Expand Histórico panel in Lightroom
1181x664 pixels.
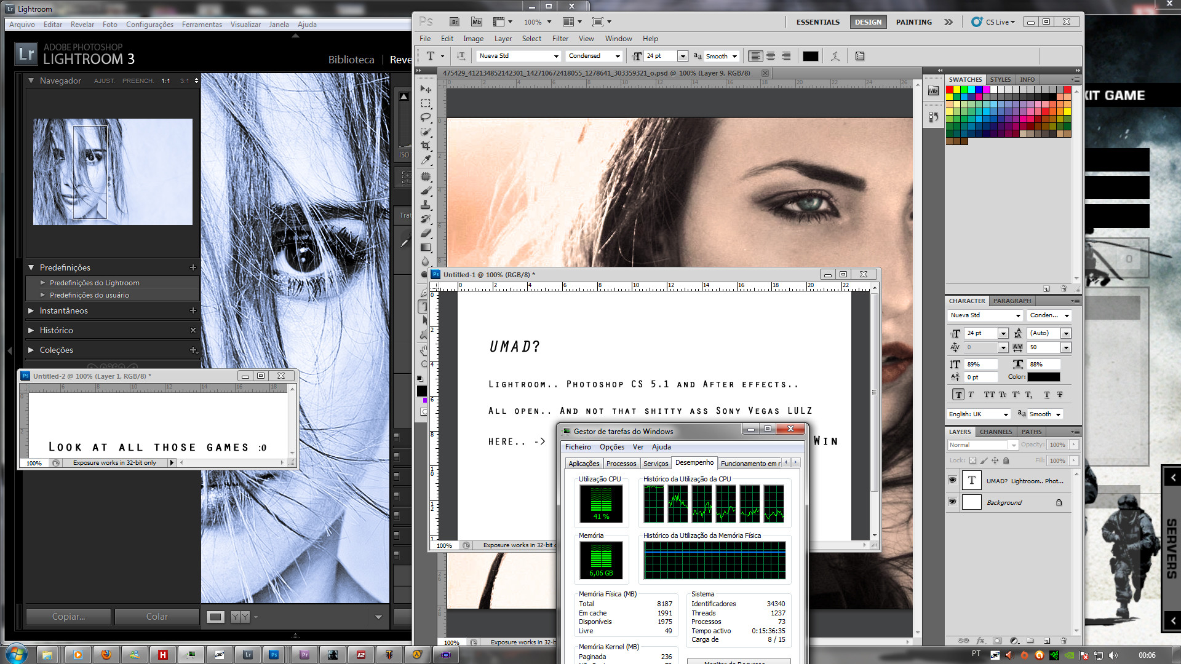coord(31,330)
